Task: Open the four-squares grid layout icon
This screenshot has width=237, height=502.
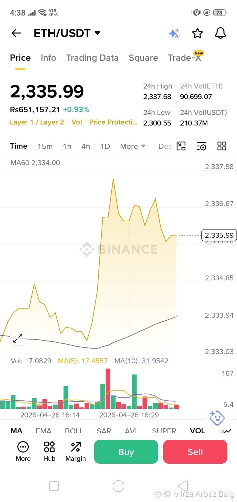Action: click(x=222, y=146)
